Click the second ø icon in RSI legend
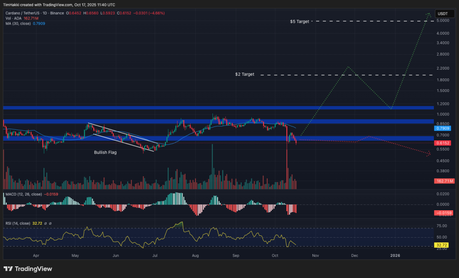The height and width of the screenshot is (278, 459). tap(51, 223)
